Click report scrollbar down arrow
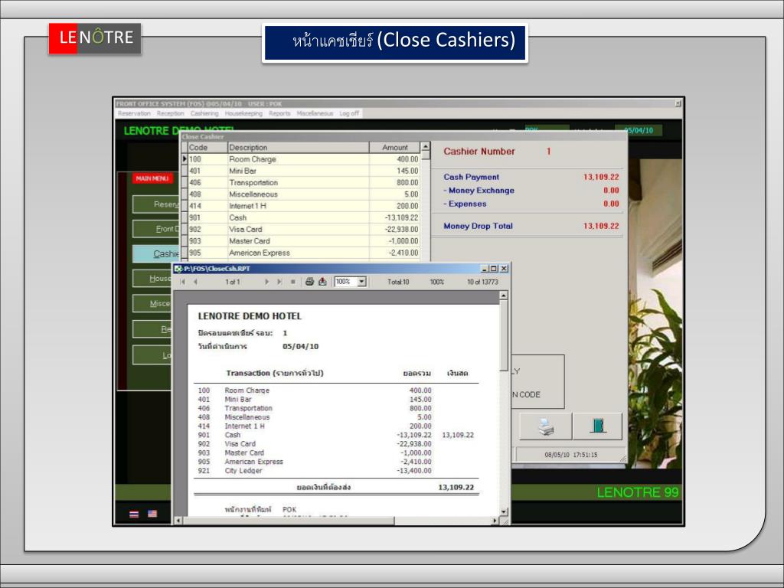Screen dimensions: 784x588 click(504, 511)
